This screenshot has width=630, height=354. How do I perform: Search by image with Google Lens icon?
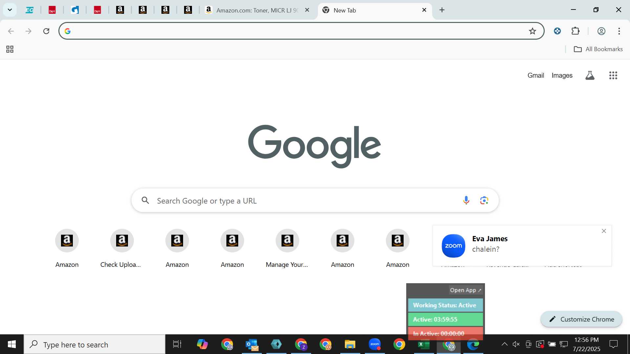coord(484,200)
